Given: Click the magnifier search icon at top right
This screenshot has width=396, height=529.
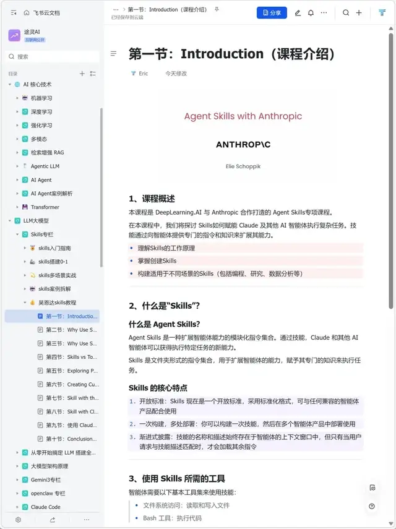Looking at the screenshot, I should coord(346,13).
